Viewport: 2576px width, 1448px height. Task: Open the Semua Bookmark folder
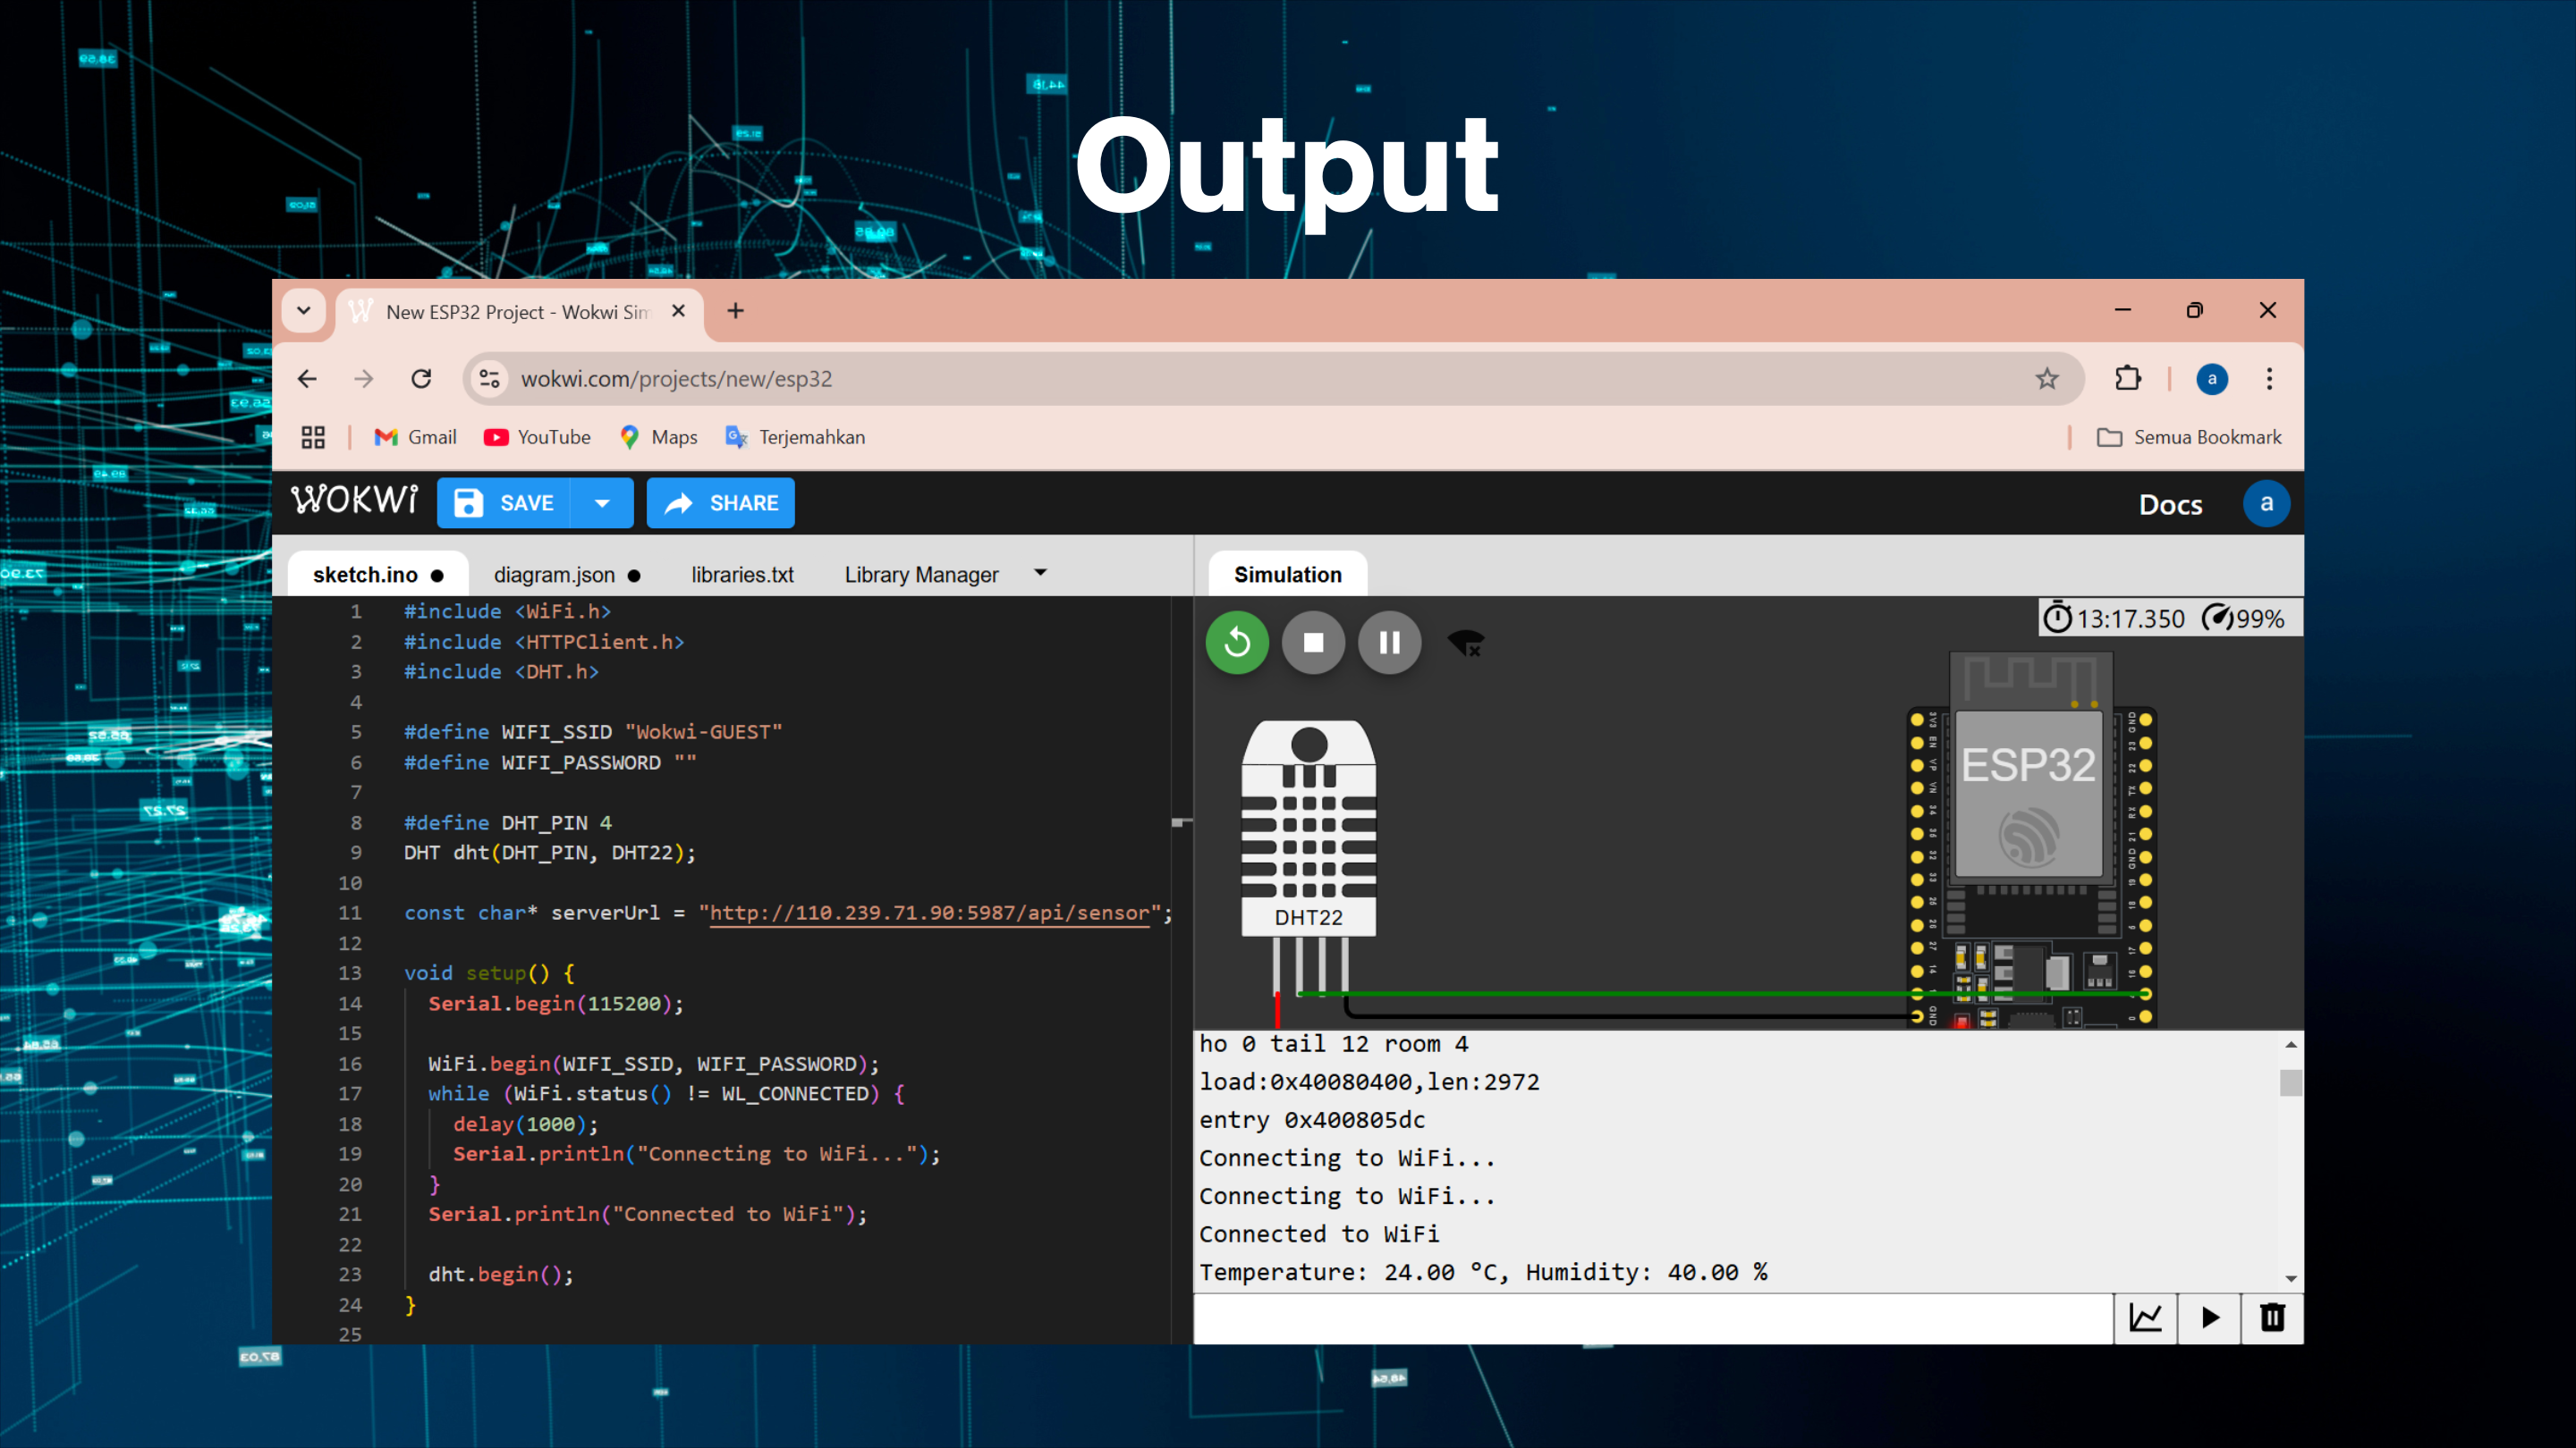[x=2189, y=437]
